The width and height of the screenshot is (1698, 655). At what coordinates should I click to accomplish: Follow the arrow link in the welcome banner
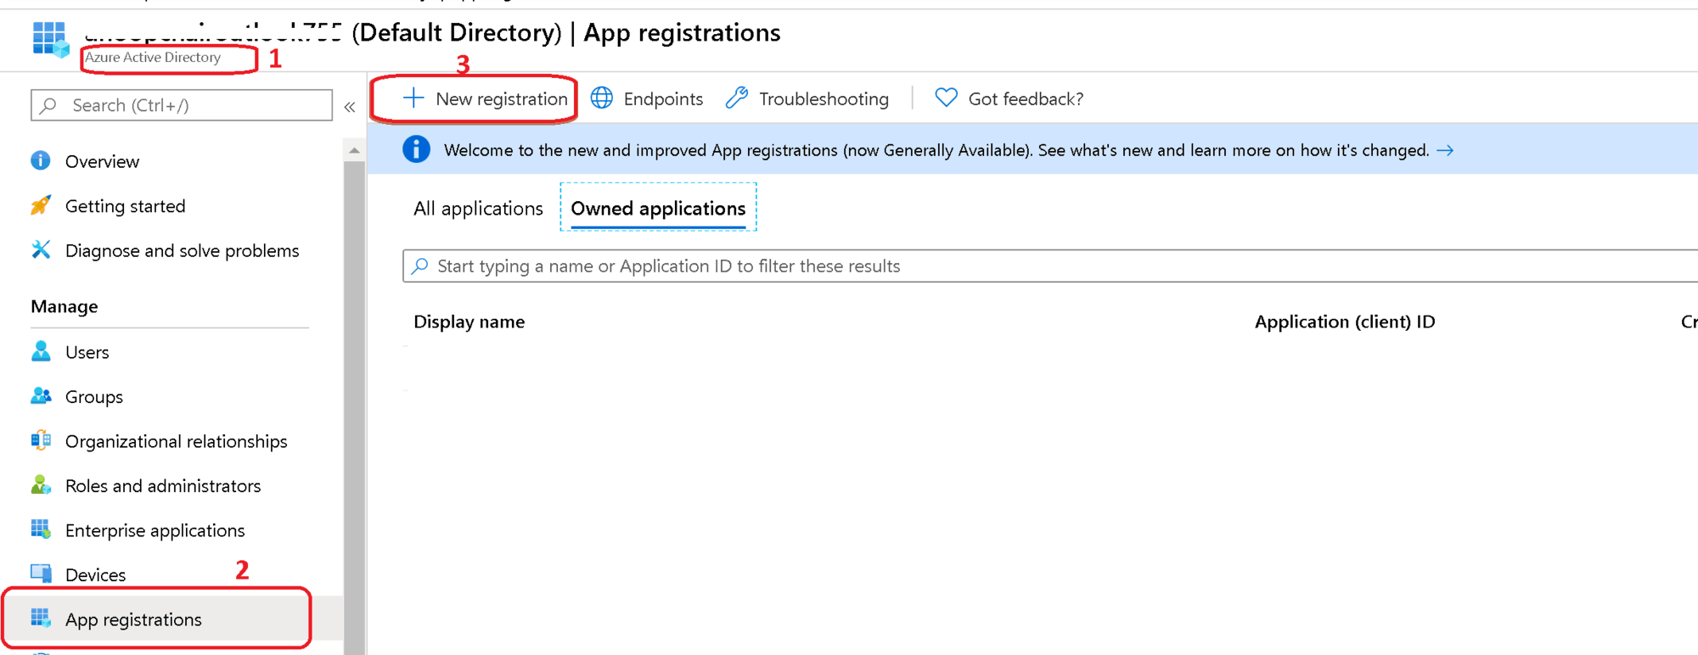point(1445,150)
